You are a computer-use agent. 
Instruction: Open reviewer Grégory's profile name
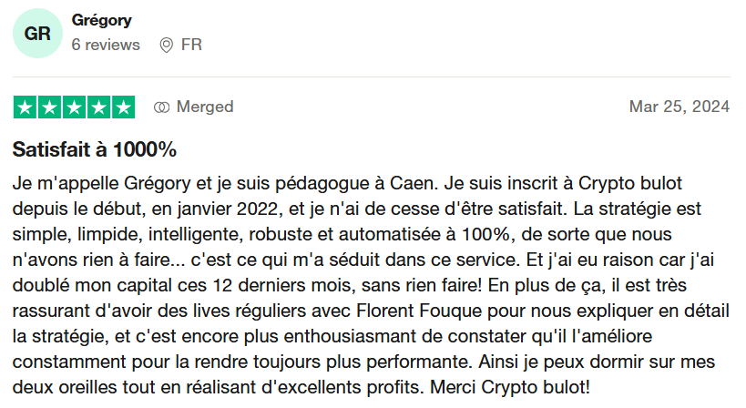(x=101, y=20)
